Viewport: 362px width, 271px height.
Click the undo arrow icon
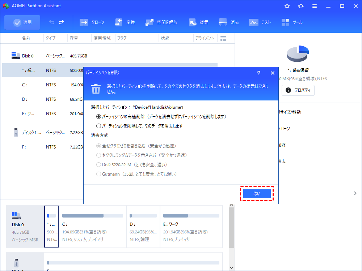pyautogui.click(x=51, y=22)
